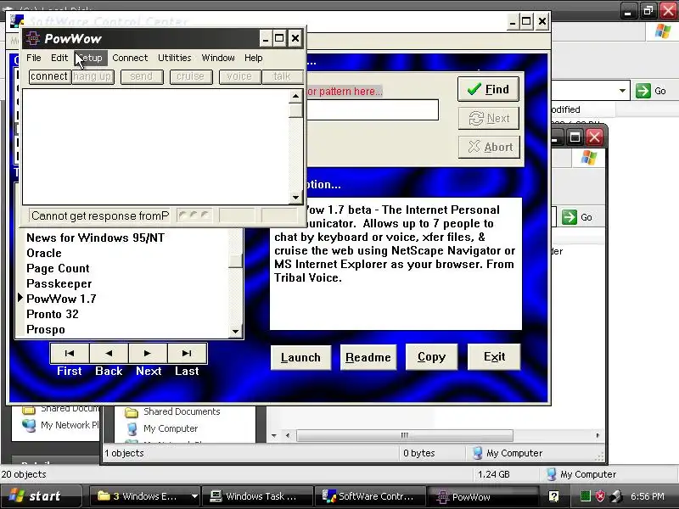This screenshot has width=679, height=509.
Task: Click the voice toolbar button
Action: coord(239,76)
